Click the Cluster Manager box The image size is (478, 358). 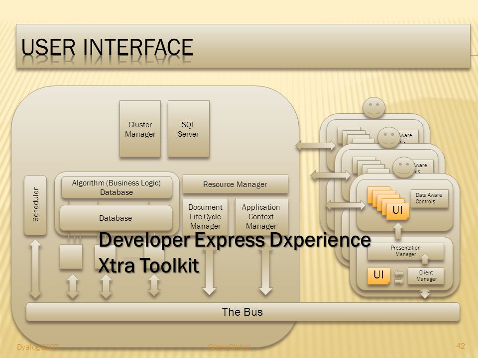[140, 129]
